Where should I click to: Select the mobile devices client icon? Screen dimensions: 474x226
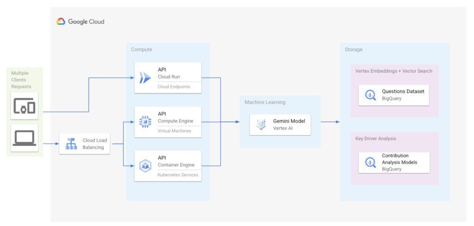25,106
